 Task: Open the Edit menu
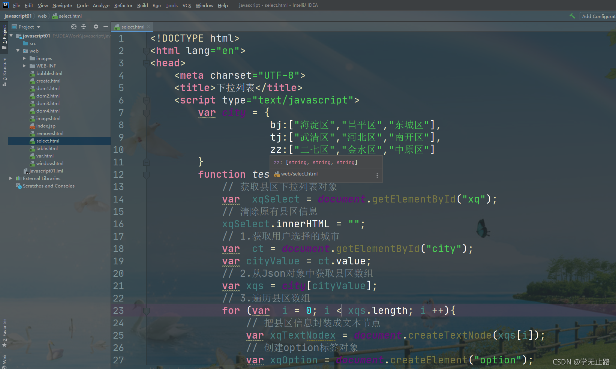click(x=29, y=5)
